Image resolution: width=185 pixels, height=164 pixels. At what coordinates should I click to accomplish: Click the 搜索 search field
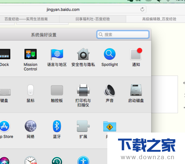pos(123,34)
